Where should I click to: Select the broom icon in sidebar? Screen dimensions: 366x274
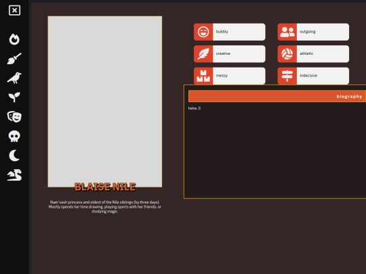(x=14, y=58)
